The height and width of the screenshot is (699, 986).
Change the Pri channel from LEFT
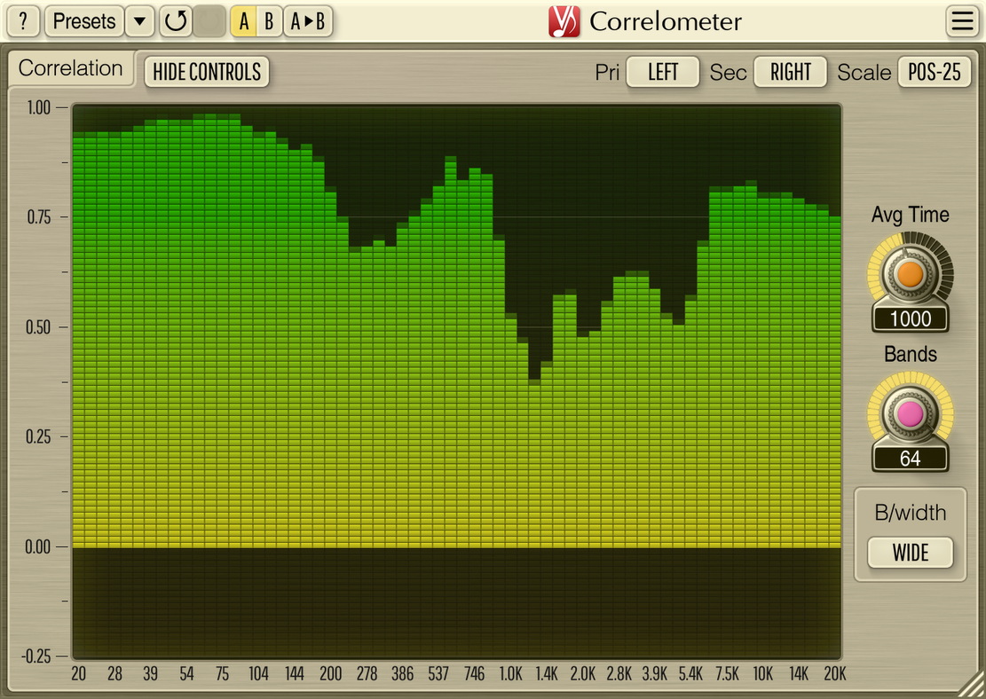(663, 73)
